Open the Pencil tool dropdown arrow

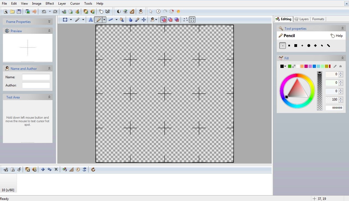[104, 20]
